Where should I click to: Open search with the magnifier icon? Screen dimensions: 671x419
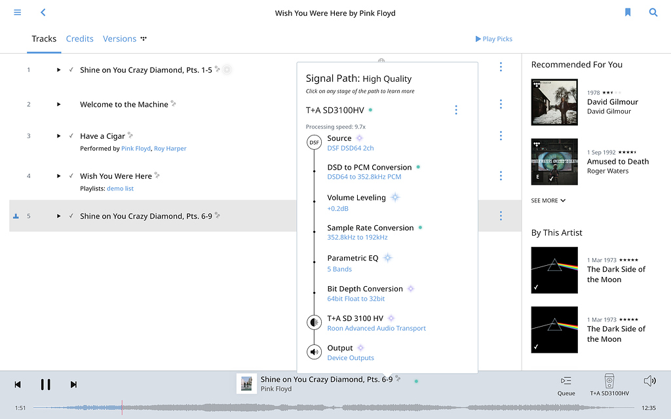[x=653, y=12]
